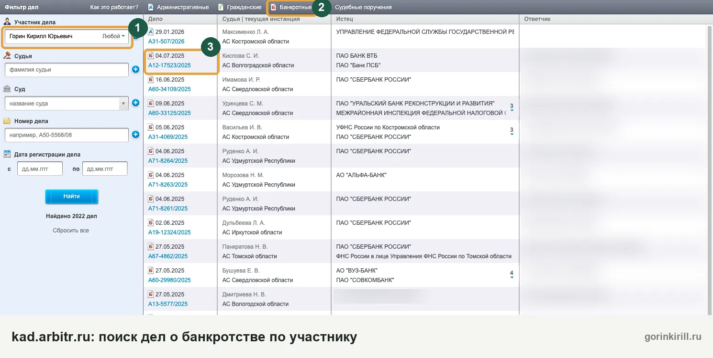Image resolution: width=713 pixels, height=358 pixels.
Task: Click the Сбросить все link
Action: pyautogui.click(x=71, y=231)
